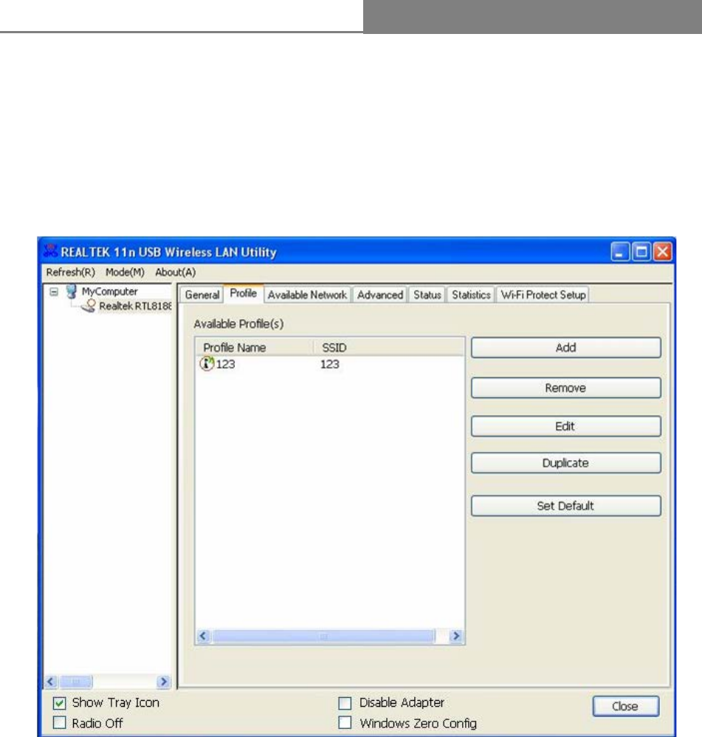Click the profile list horizontal scrollbar thumb
Viewport: 702px width, 737px height.
point(323,637)
